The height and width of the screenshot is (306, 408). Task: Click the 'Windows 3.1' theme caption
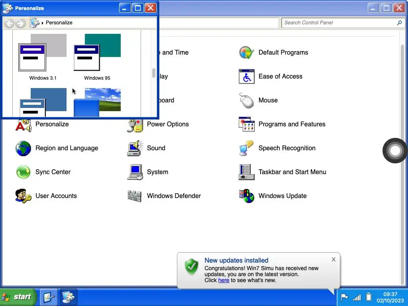click(x=43, y=78)
